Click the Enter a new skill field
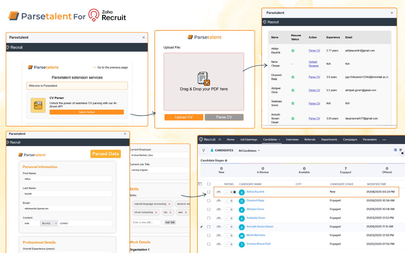This screenshot has height=253, width=405. pyautogui.click(x=146, y=223)
